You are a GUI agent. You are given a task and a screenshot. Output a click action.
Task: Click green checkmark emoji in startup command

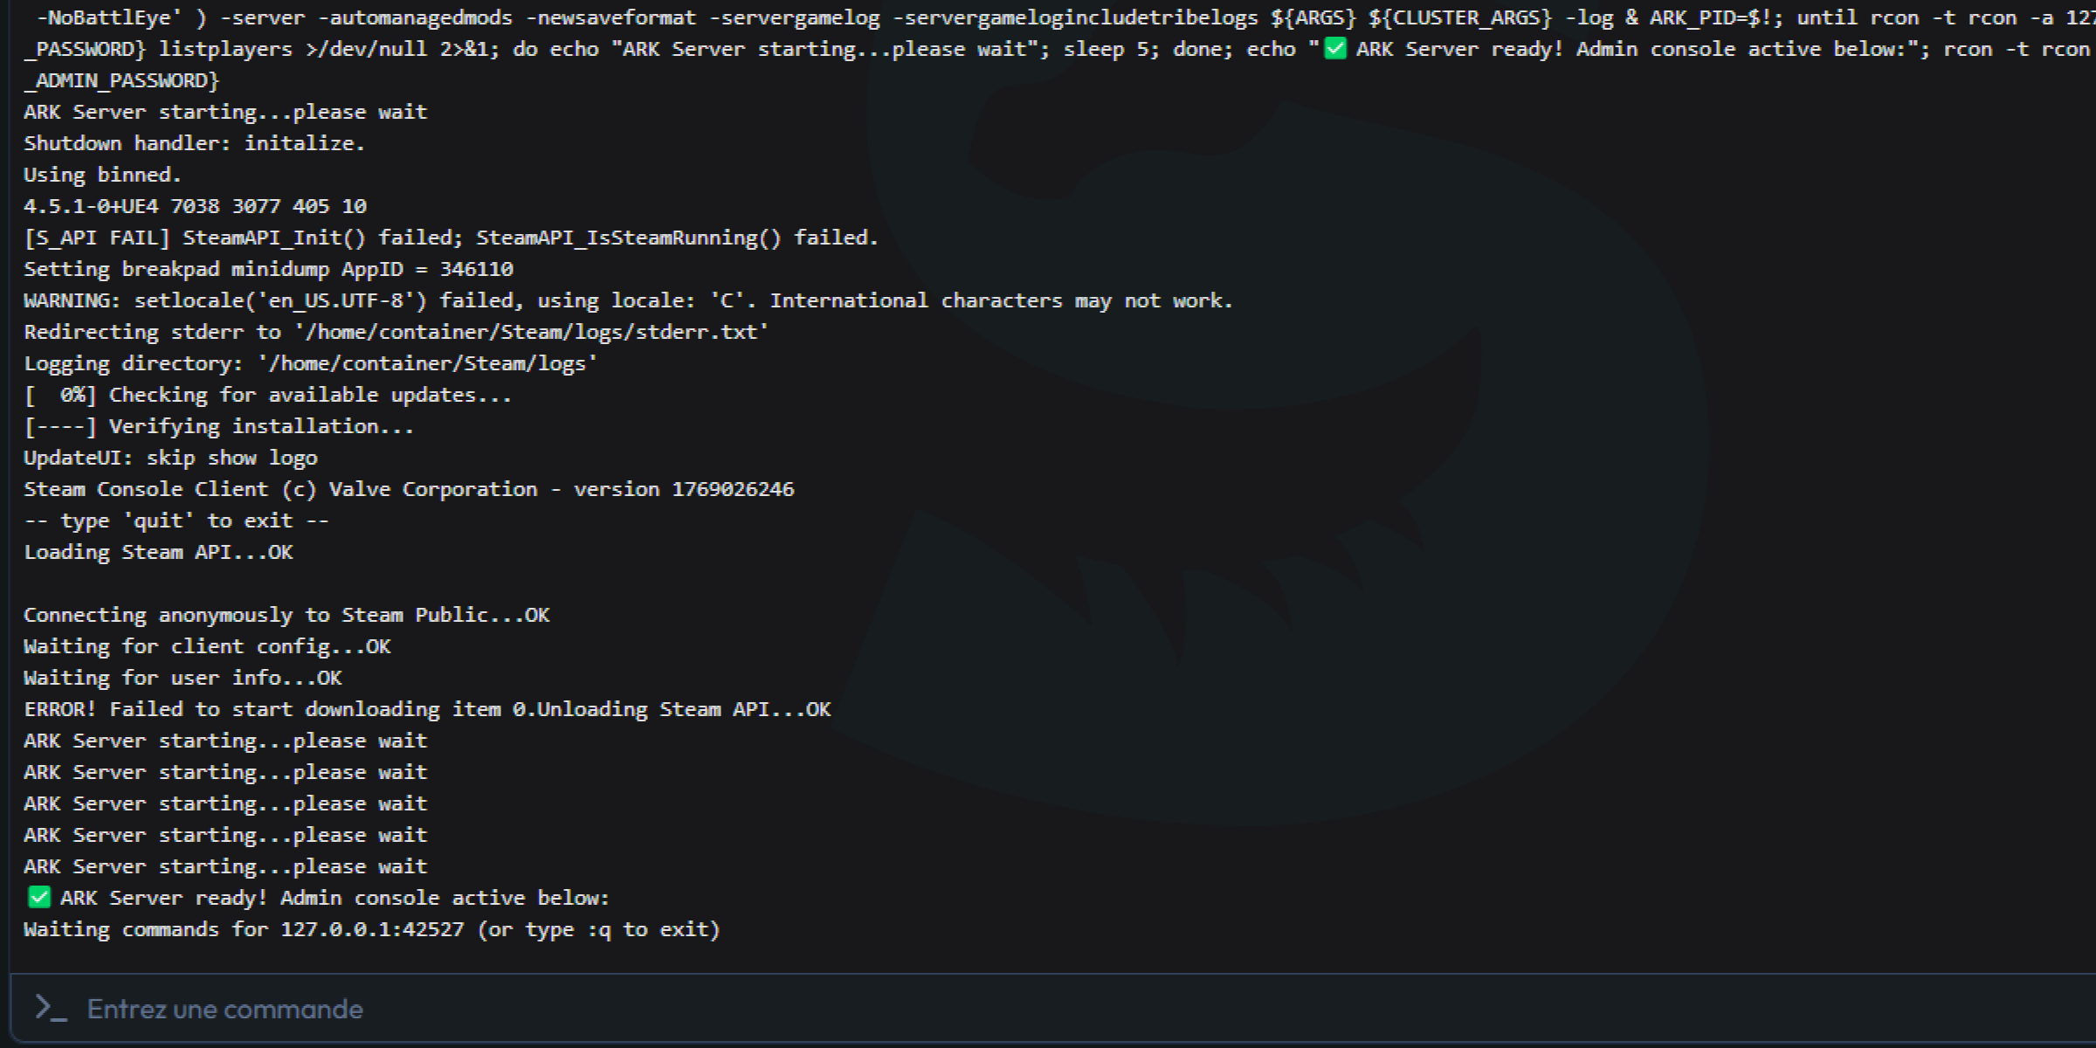pyautogui.click(x=1335, y=49)
